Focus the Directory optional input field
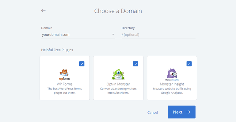Screen dimensions: 236x122 158,35
